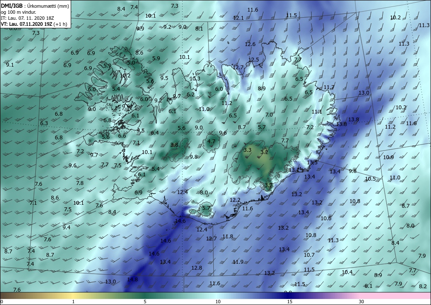
Task: Click the map value 6.4
Action: (x=155, y=133)
